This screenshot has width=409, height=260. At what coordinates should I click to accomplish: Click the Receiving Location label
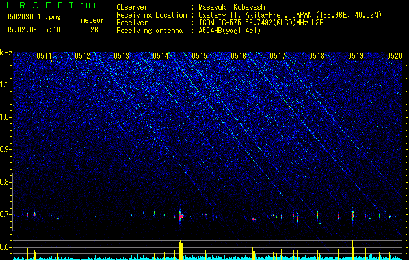pyautogui.click(x=152, y=15)
